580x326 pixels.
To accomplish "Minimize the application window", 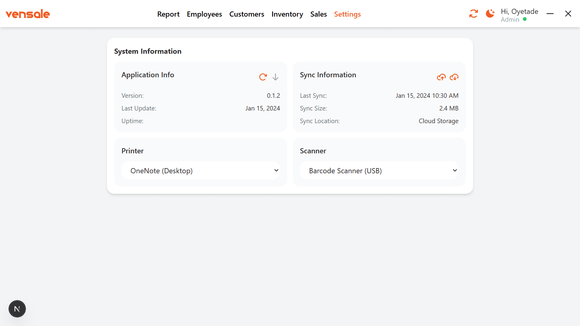I will pos(550,14).
